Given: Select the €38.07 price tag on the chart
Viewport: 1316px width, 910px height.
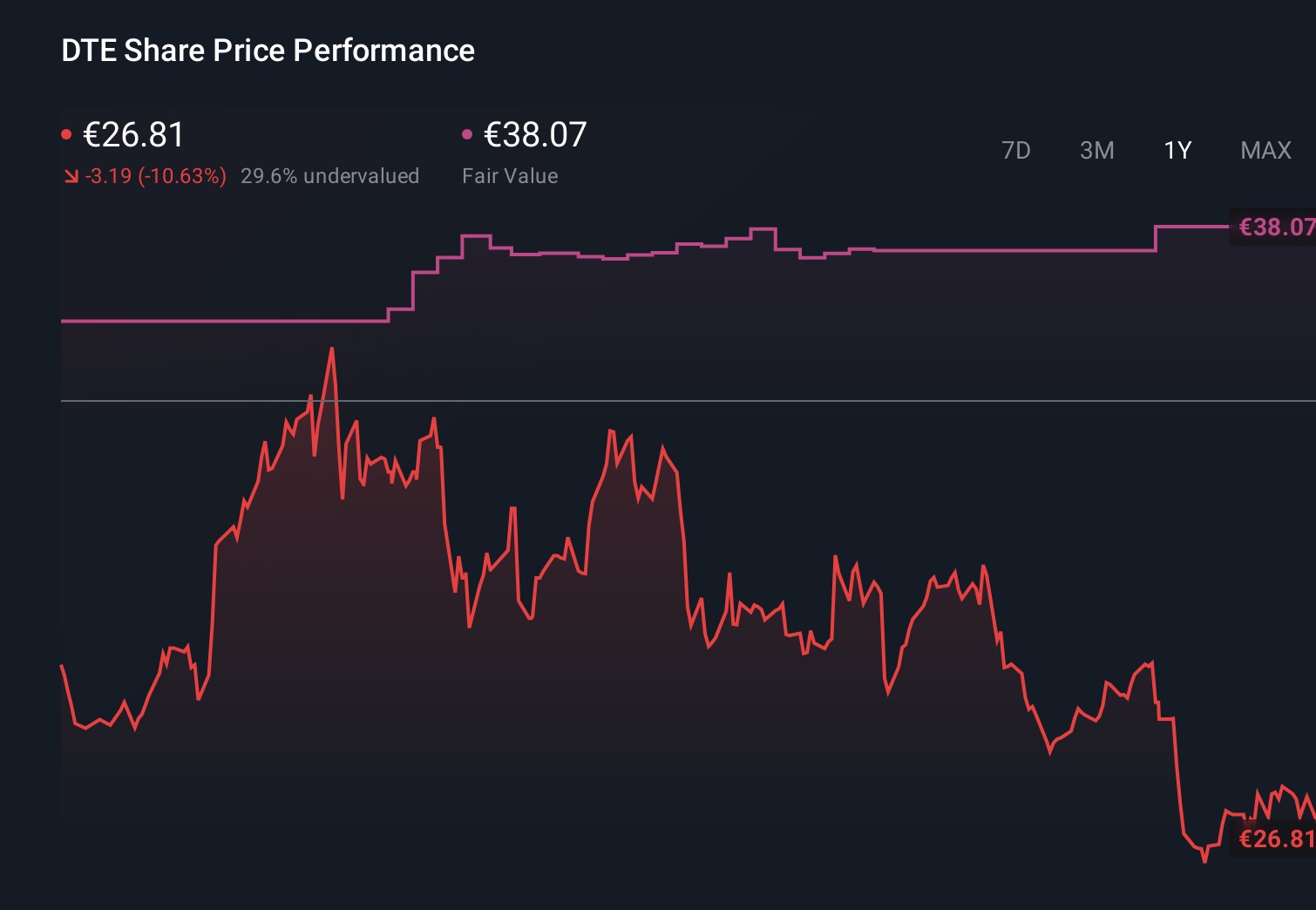Looking at the screenshot, I should pyautogui.click(x=1274, y=227).
